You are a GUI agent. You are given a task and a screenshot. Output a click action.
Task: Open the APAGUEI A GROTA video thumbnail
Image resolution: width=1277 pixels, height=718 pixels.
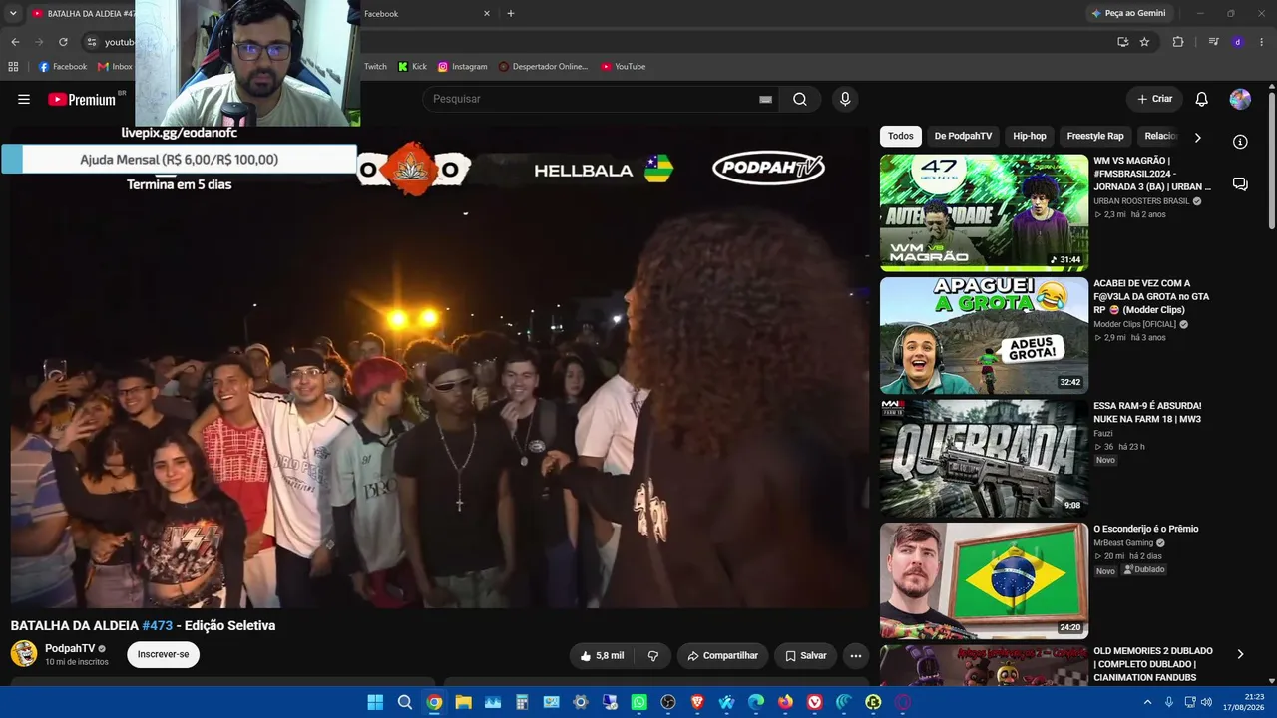click(984, 335)
